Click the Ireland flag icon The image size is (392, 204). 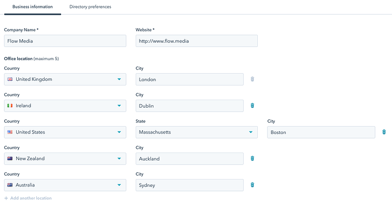click(x=10, y=106)
